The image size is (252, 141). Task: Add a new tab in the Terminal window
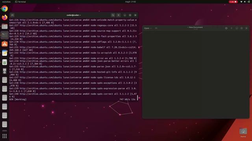coord(12,15)
